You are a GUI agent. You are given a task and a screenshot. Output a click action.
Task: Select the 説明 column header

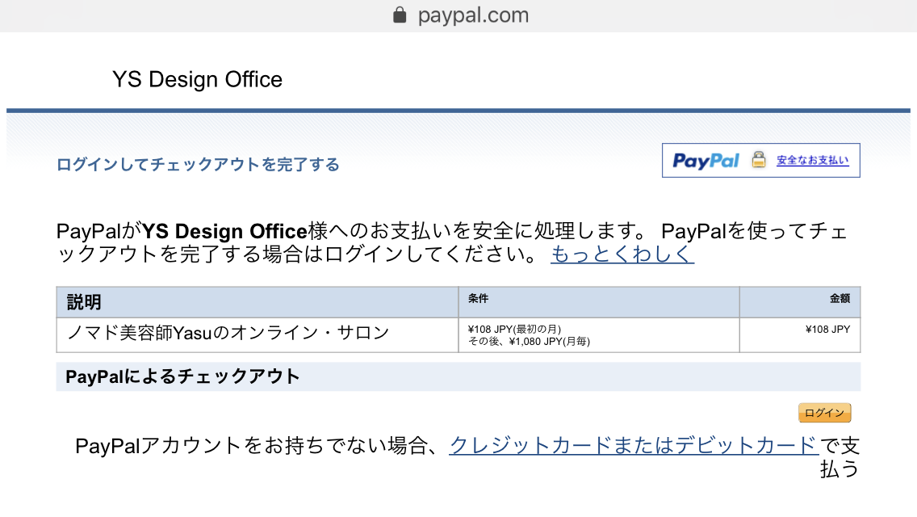(84, 302)
